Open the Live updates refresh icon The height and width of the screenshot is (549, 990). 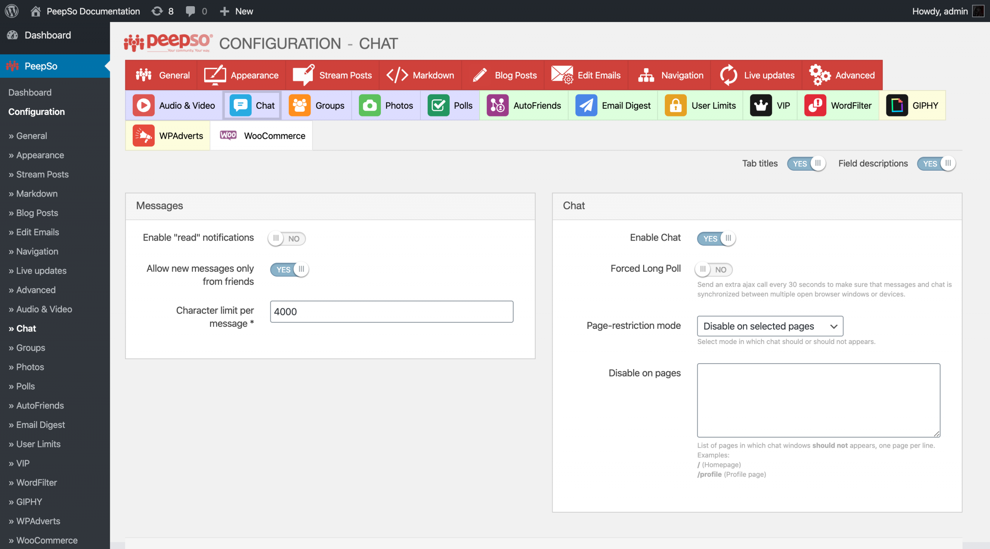tap(729, 75)
